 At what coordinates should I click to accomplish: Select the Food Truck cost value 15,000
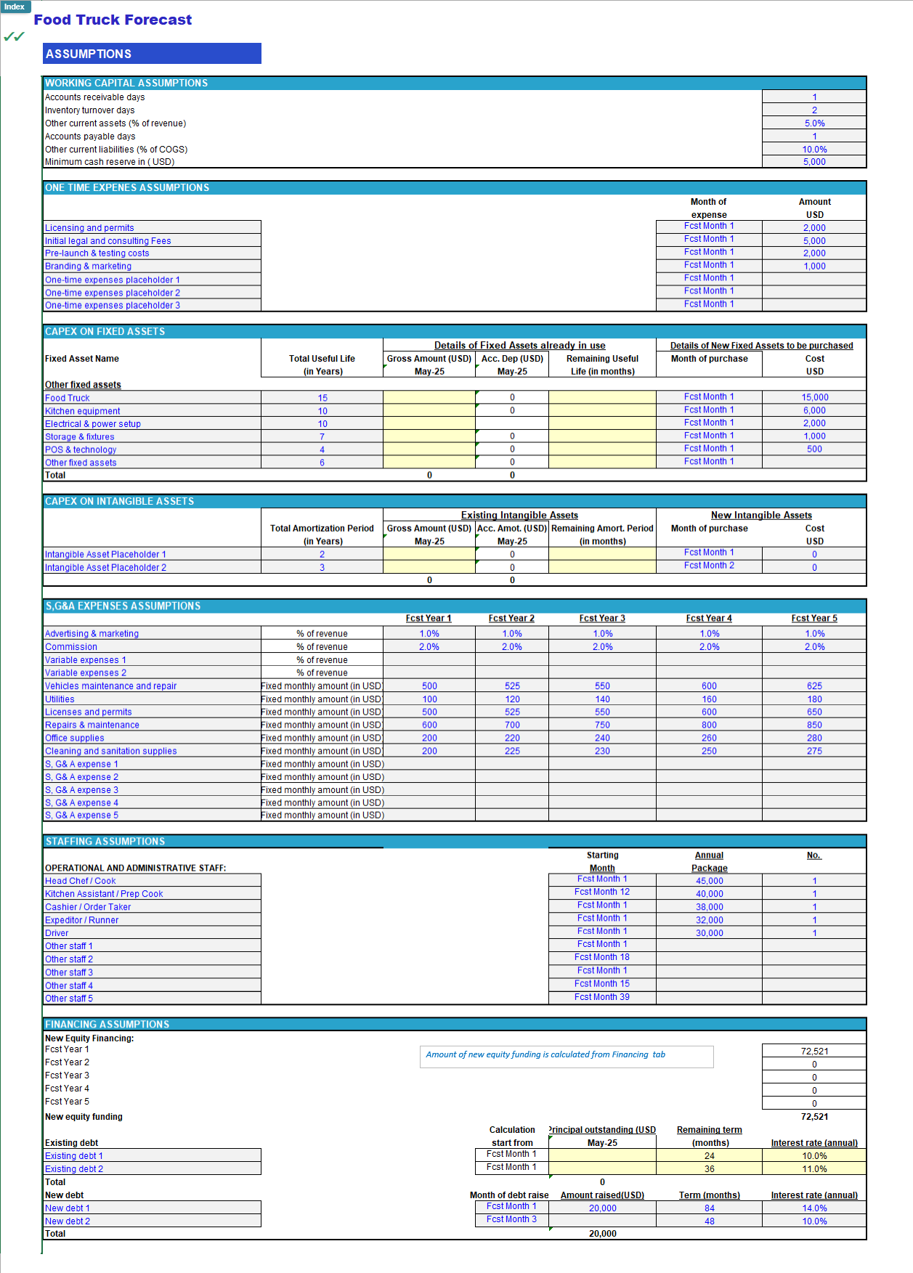point(814,397)
